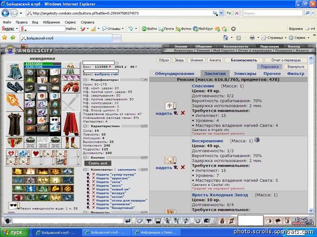The width and height of the screenshot is (317, 237).
Task: Click the favorites star icon
Action: tap(4, 37)
